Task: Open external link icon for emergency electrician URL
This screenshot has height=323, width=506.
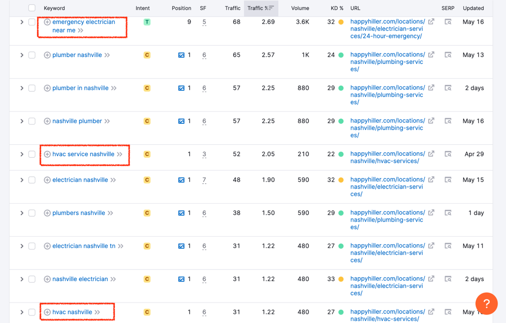Action: tap(431, 21)
